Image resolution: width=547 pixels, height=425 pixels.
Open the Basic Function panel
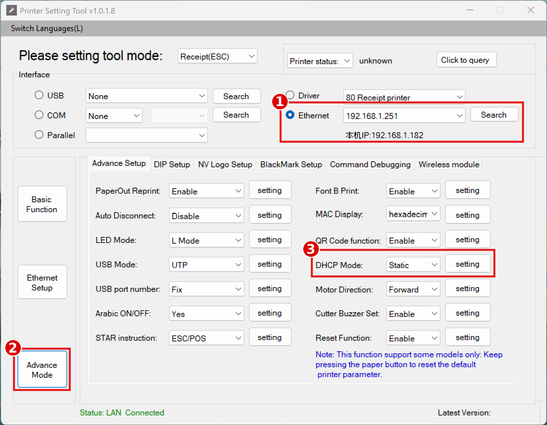pos(42,204)
